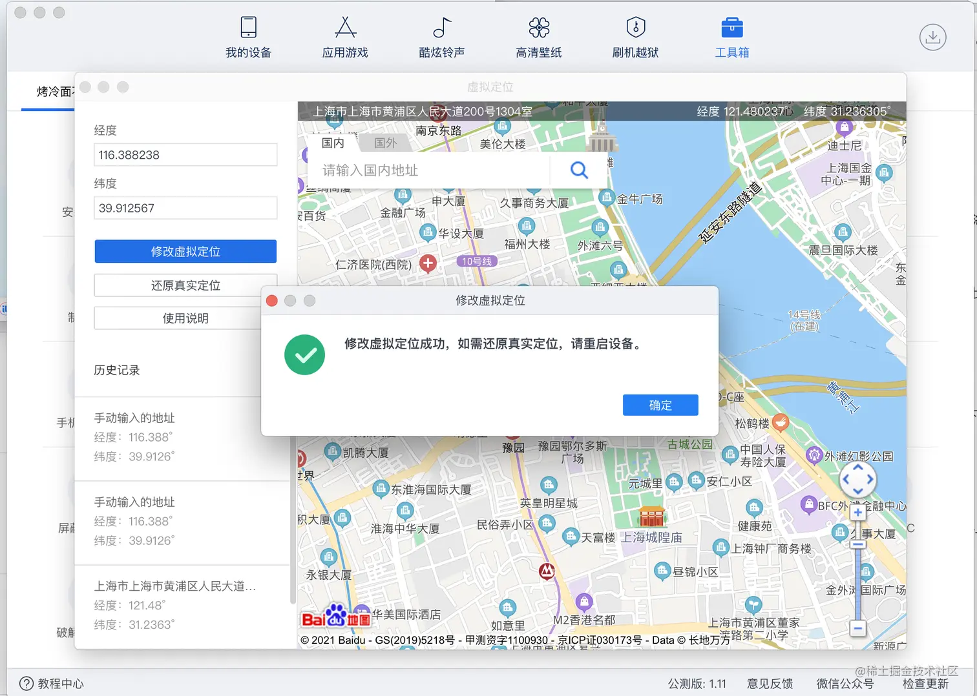Viewport: 977px width, 696px height.
Task: Open the 意见反馈 feedback link
Action: click(x=770, y=684)
